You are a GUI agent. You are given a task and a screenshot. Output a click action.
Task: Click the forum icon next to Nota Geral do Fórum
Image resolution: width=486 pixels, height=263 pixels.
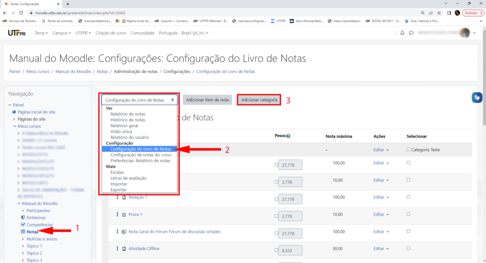(x=124, y=232)
